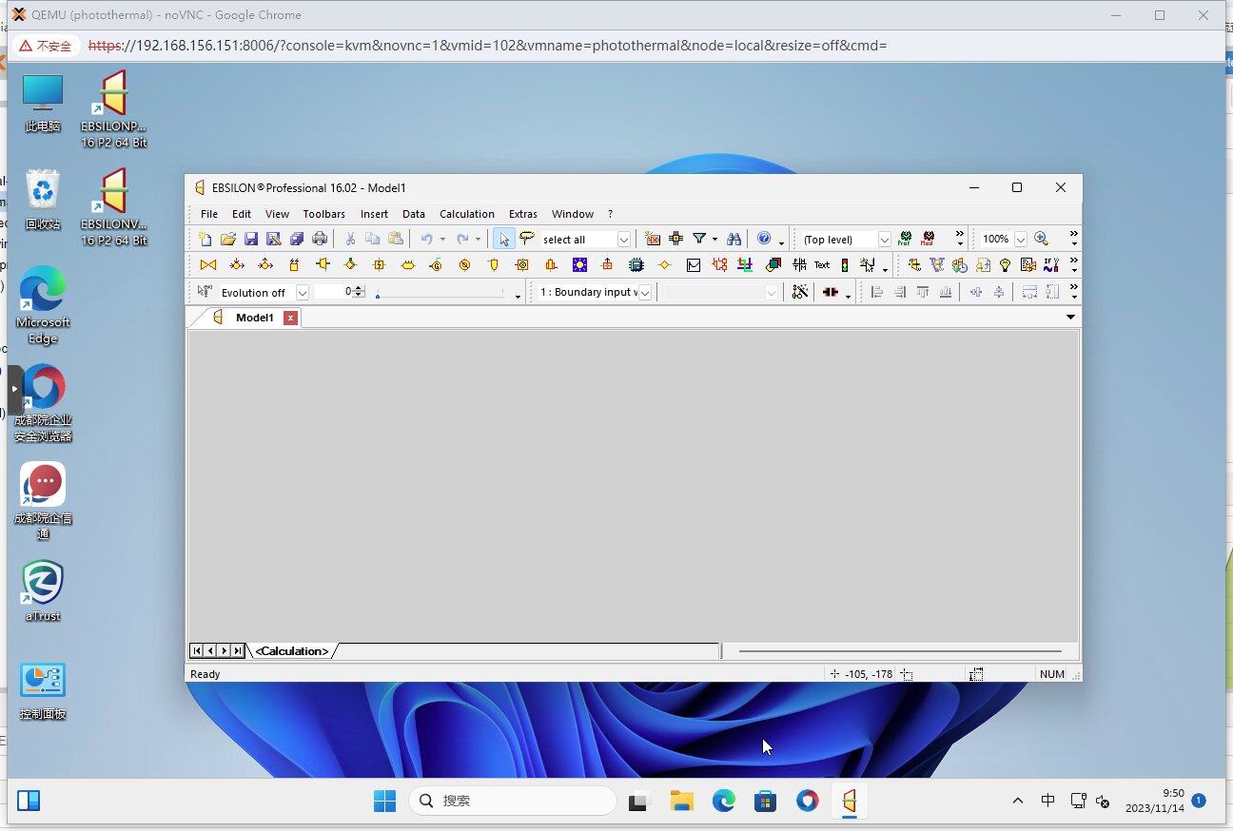Image resolution: width=1233 pixels, height=831 pixels.
Task: Open the undo history dropdown arrow
Action: 442,240
